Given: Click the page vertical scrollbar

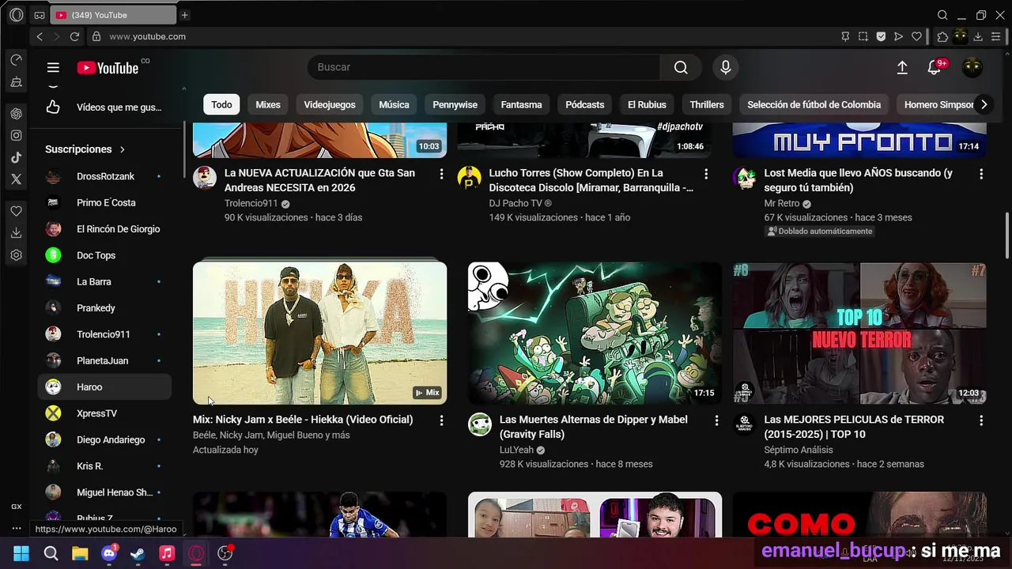Looking at the screenshot, I should click(1007, 235).
